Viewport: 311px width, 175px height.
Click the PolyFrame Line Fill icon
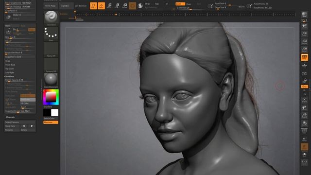[304, 131]
